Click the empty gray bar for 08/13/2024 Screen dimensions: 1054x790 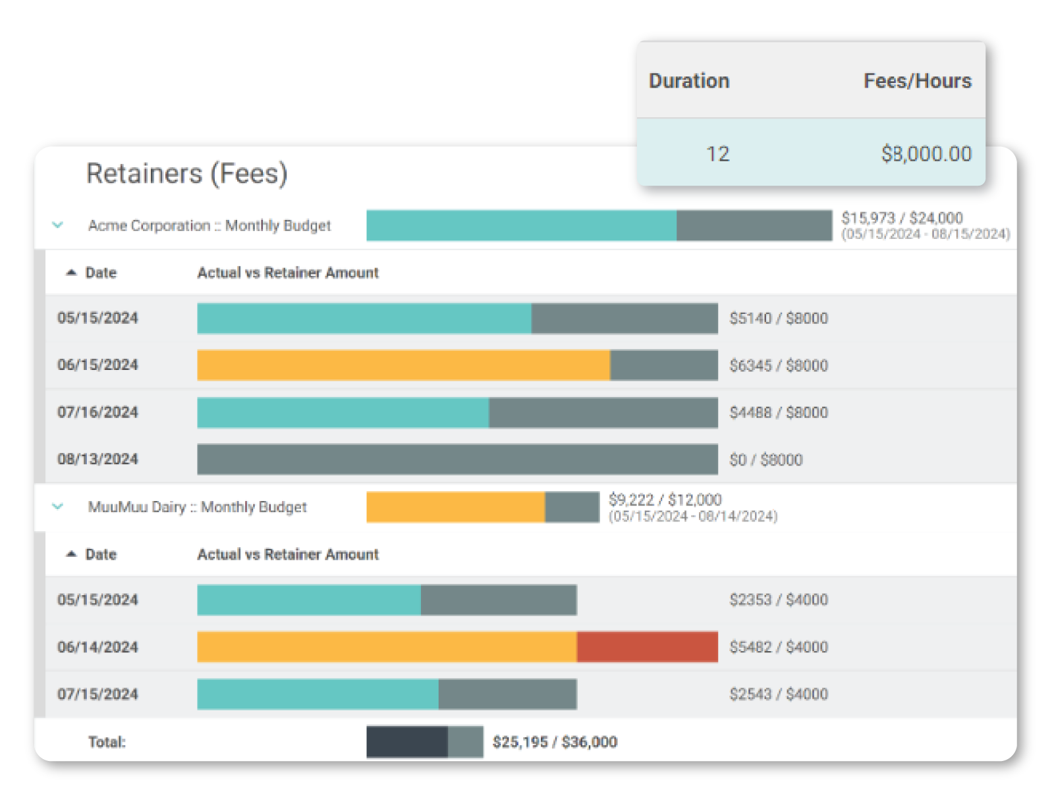point(457,460)
